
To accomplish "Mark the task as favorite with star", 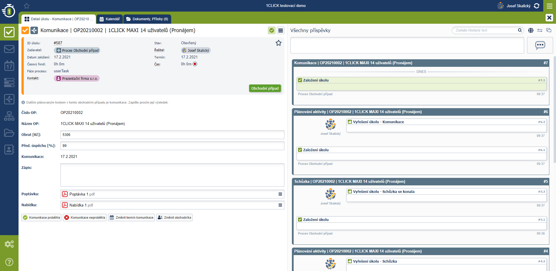I will coord(279,43).
